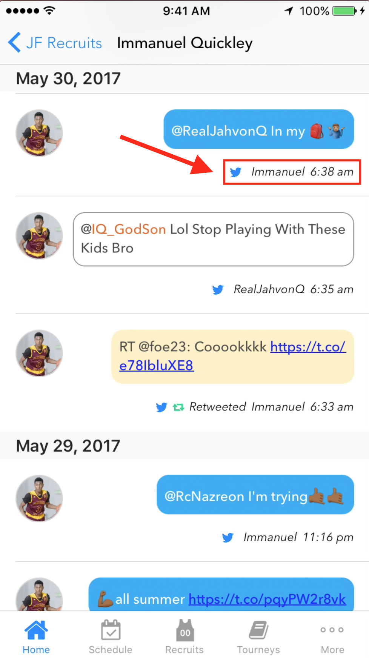Click Twitter bird beside Immanuel 6:38 am
Image resolution: width=369 pixels, height=658 pixels.
[236, 172]
